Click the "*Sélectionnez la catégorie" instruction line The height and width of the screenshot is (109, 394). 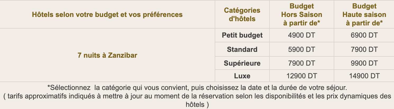tap(197, 87)
